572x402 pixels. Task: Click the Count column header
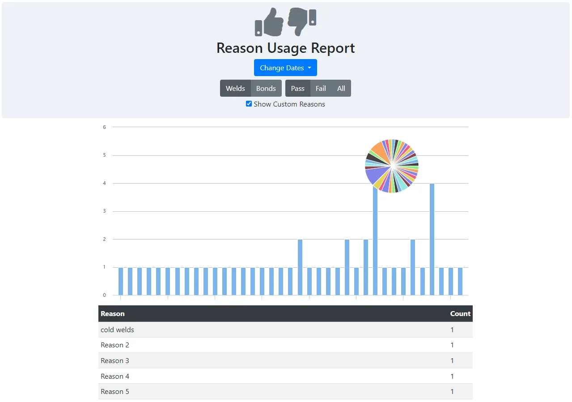[x=460, y=313]
